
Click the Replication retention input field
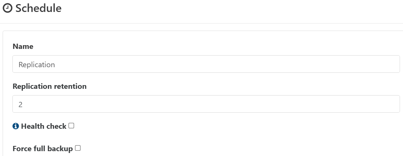click(x=206, y=104)
